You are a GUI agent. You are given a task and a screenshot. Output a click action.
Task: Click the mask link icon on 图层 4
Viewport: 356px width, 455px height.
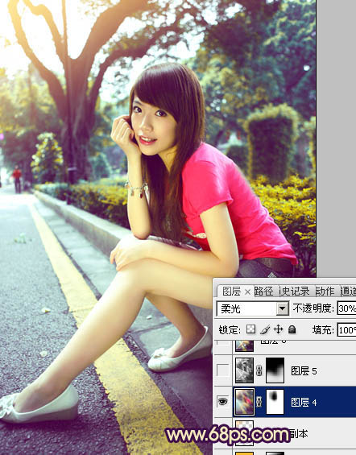[x=259, y=402]
